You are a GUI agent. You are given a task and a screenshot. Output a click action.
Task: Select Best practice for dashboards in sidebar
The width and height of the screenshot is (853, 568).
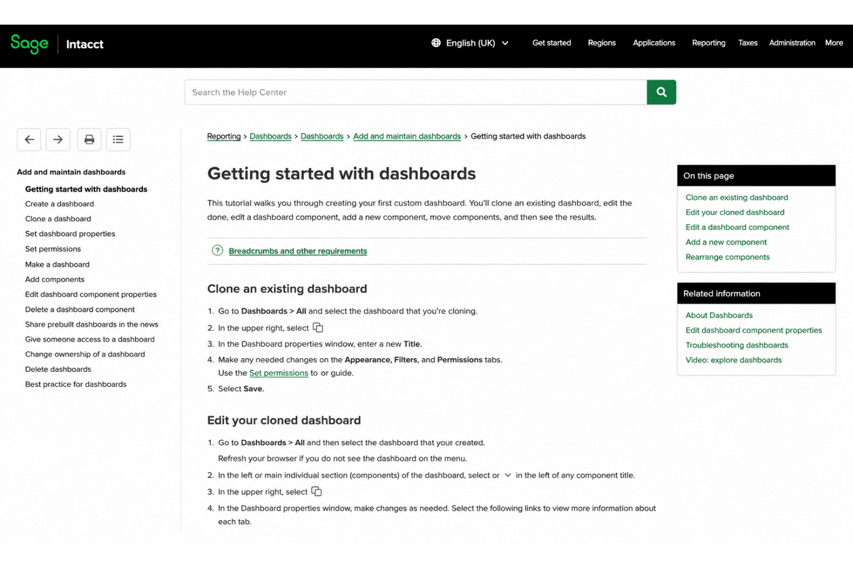pos(76,384)
